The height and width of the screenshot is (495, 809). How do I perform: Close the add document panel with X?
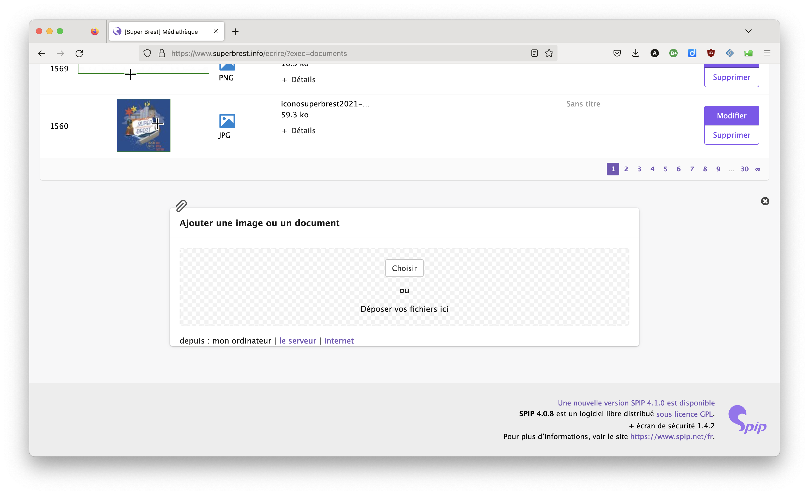pyautogui.click(x=765, y=201)
